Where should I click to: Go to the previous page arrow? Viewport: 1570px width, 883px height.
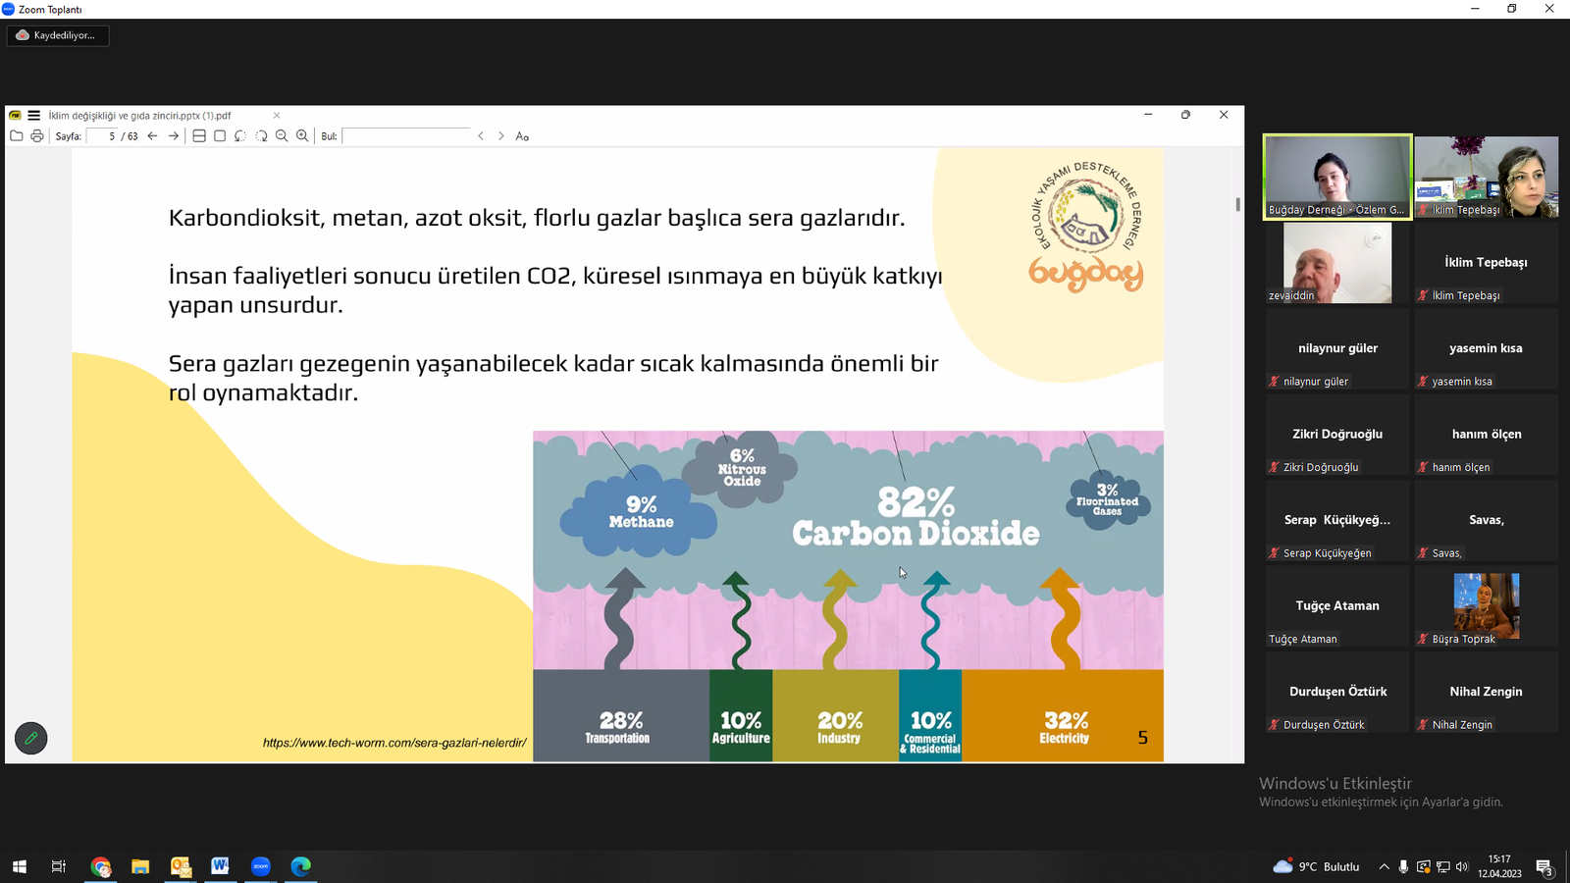tap(153, 136)
